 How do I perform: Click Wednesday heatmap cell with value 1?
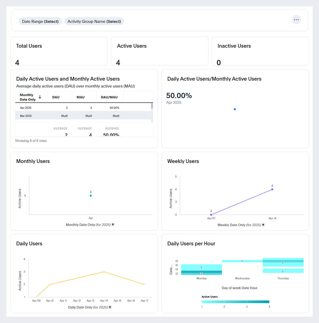pyautogui.click(x=242, y=261)
